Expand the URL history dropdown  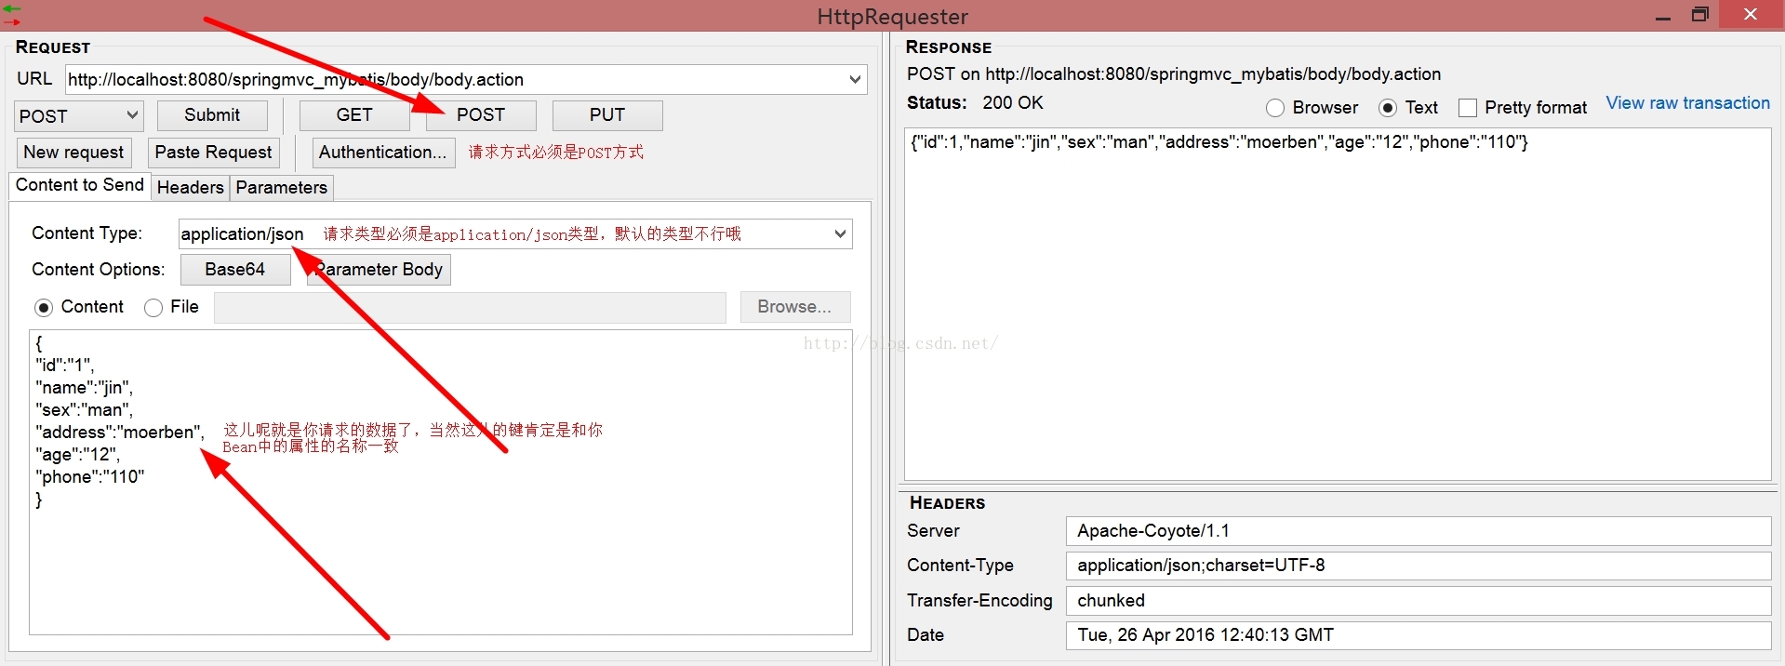[x=855, y=80]
